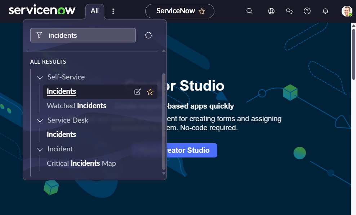Collapse the Self-Service section
The height and width of the screenshot is (215, 356).
tap(40, 77)
